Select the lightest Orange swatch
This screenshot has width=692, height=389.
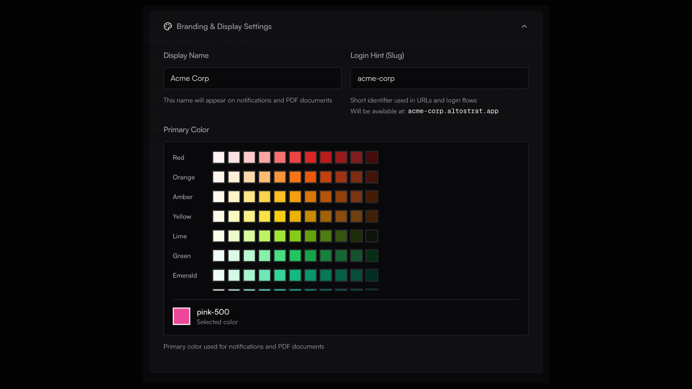219,177
